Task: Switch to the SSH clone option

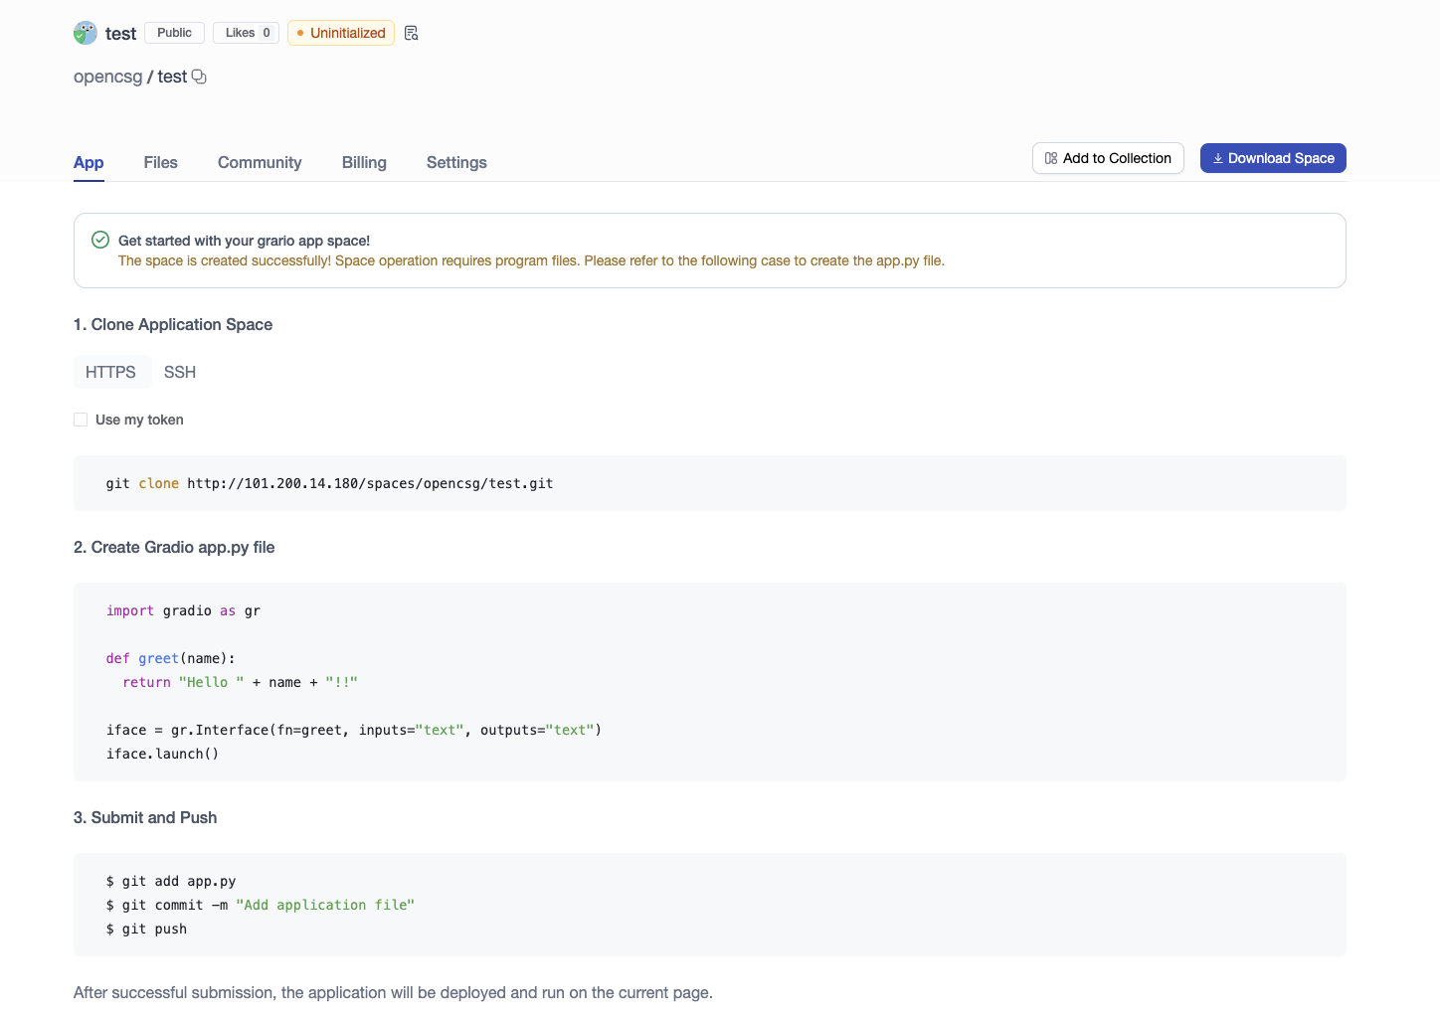Action: [180, 372]
